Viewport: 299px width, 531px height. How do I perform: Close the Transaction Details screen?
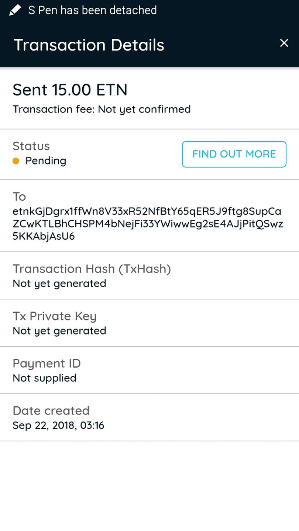(284, 43)
